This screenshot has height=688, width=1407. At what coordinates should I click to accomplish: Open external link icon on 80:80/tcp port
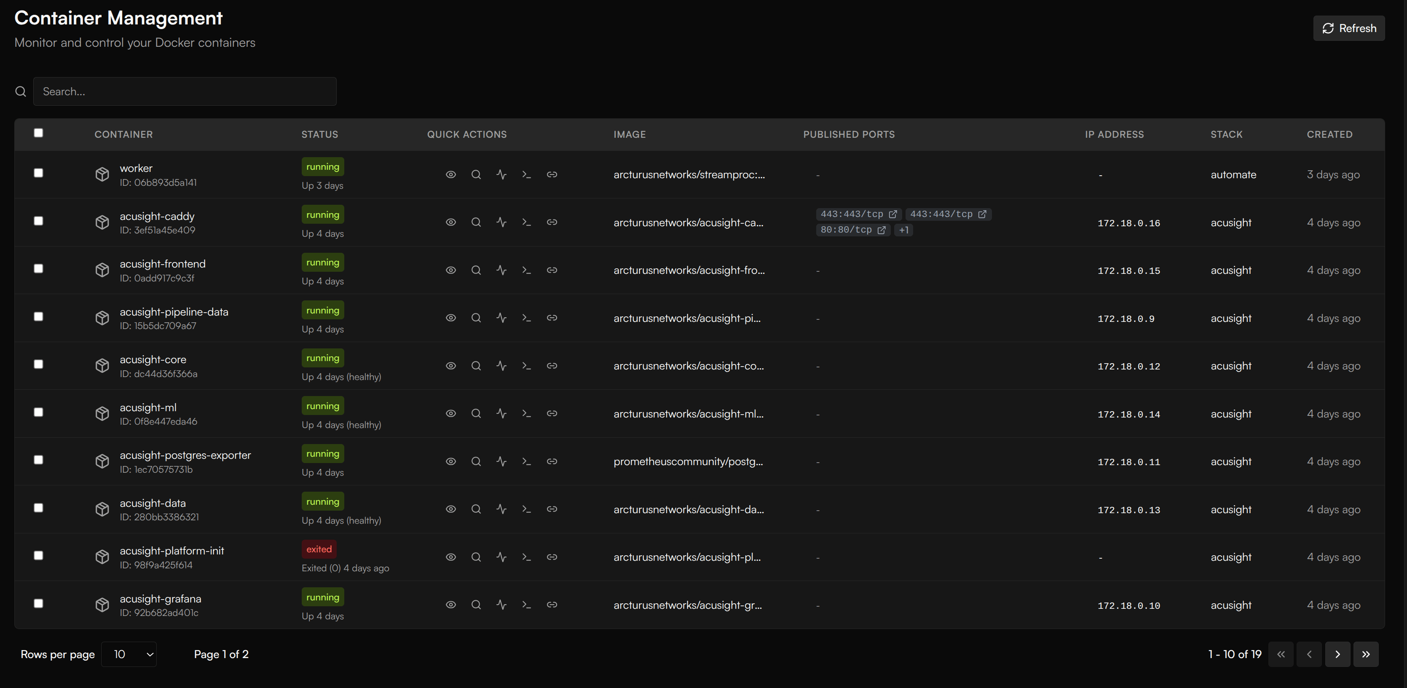(x=881, y=230)
